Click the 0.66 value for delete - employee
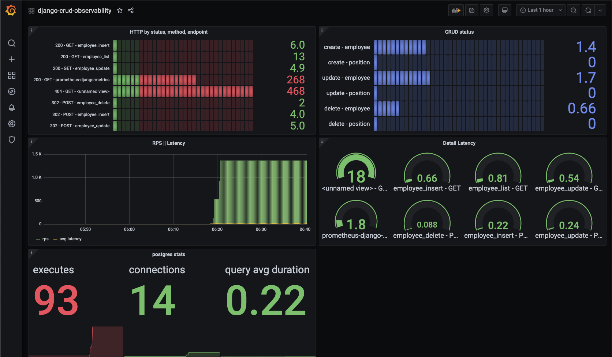Viewport: 612px width, 357px height. [x=582, y=109]
